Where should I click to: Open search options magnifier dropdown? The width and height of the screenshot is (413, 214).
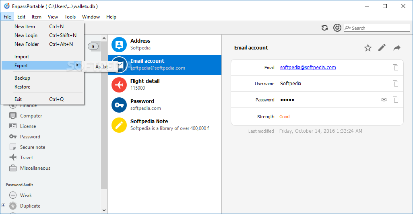coord(348,28)
